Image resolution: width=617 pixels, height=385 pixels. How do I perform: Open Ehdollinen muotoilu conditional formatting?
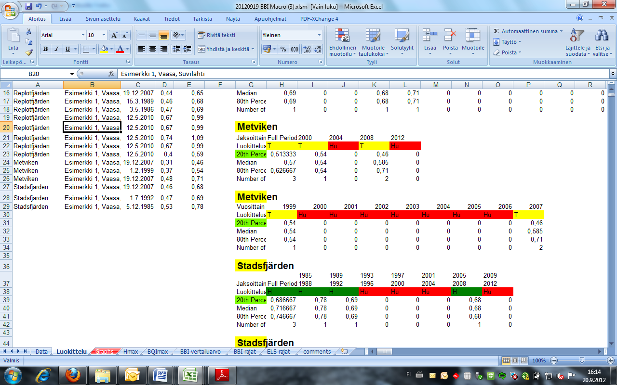pos(343,42)
